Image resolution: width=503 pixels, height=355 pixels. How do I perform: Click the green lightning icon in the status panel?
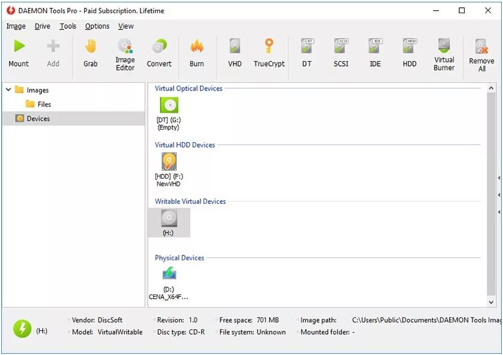click(22, 329)
